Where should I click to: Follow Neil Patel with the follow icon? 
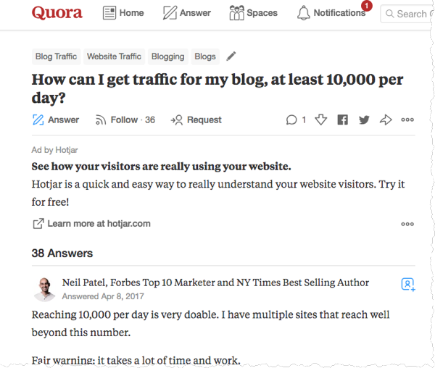(408, 285)
